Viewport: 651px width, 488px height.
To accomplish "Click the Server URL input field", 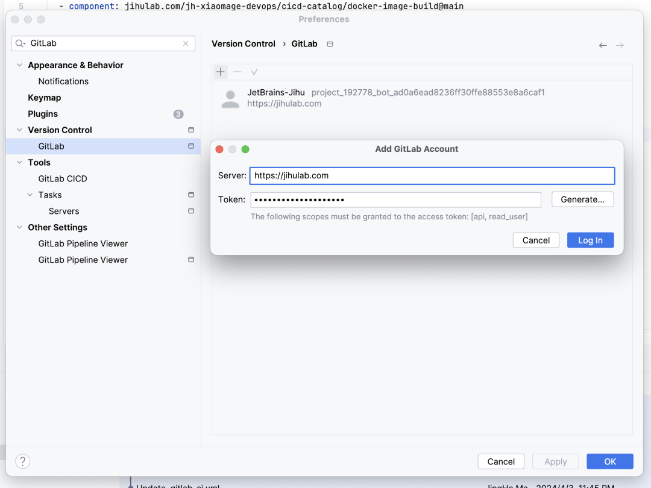I will tap(432, 175).
